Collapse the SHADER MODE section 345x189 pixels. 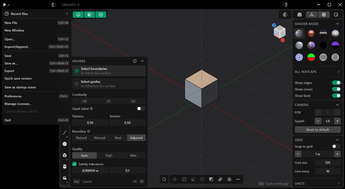coord(337,24)
